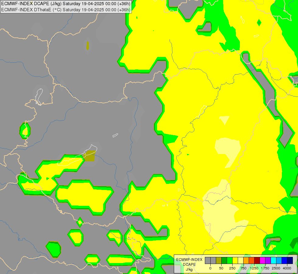Click the dark green legend swatch
Image resolution: width=298 pixels, height=274 pixels.
coord(224,260)
